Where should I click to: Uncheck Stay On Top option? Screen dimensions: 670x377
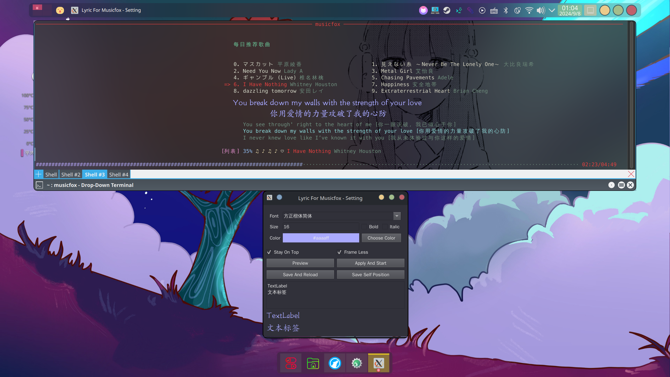(x=269, y=252)
